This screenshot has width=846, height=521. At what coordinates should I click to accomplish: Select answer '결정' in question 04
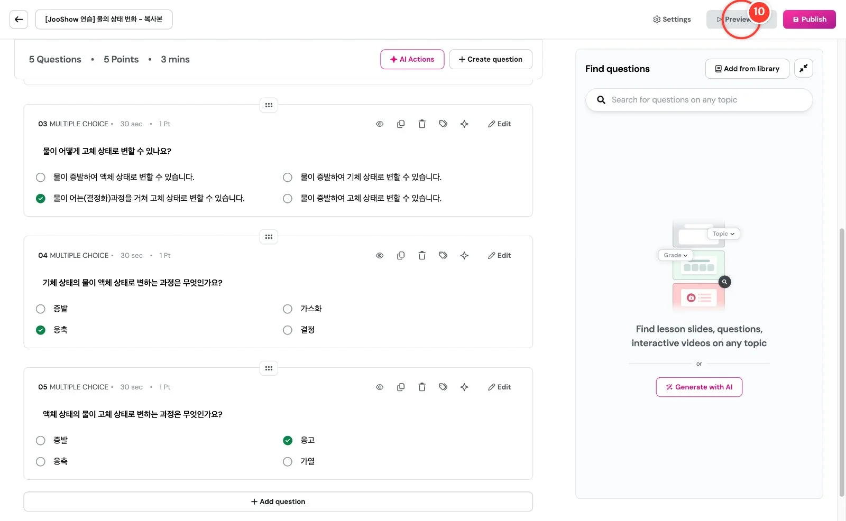(288, 330)
